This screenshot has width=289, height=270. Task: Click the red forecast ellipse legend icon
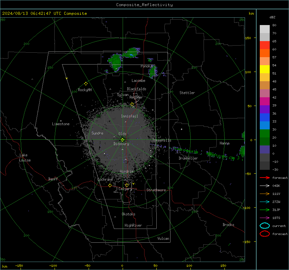pos(265,234)
